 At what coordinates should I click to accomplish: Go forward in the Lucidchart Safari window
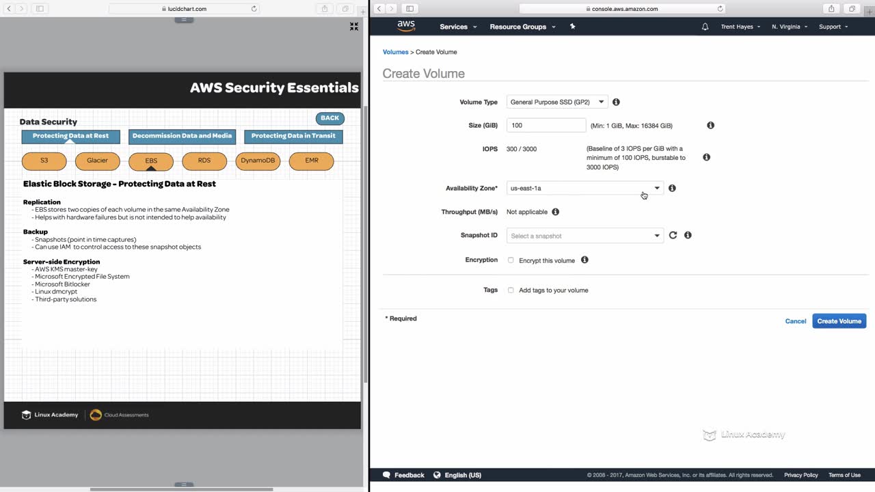point(21,9)
